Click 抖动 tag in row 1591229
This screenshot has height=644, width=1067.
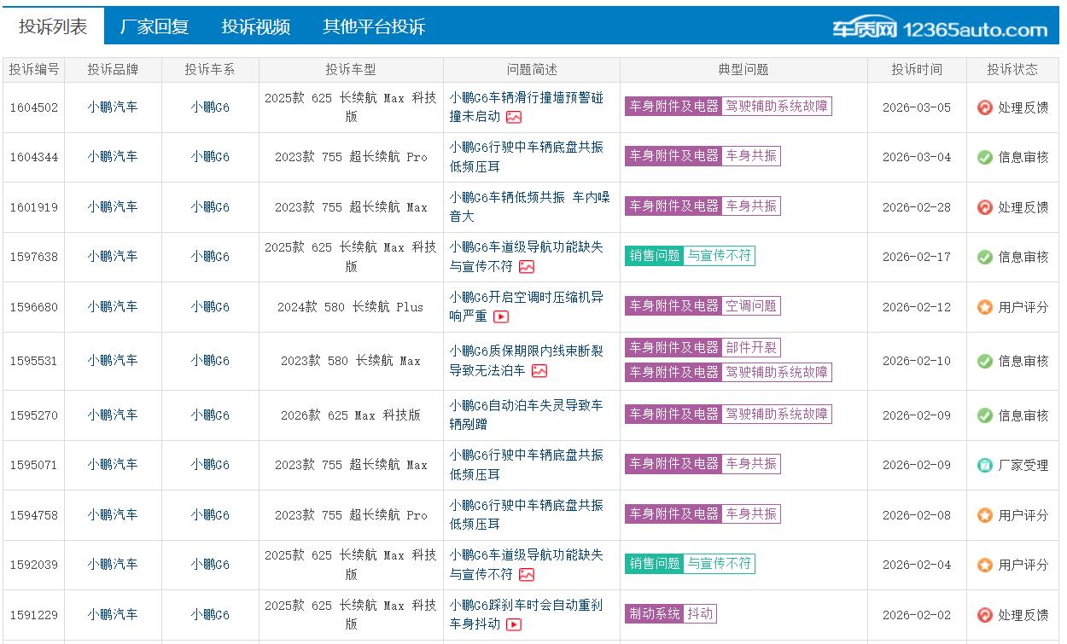(x=700, y=613)
